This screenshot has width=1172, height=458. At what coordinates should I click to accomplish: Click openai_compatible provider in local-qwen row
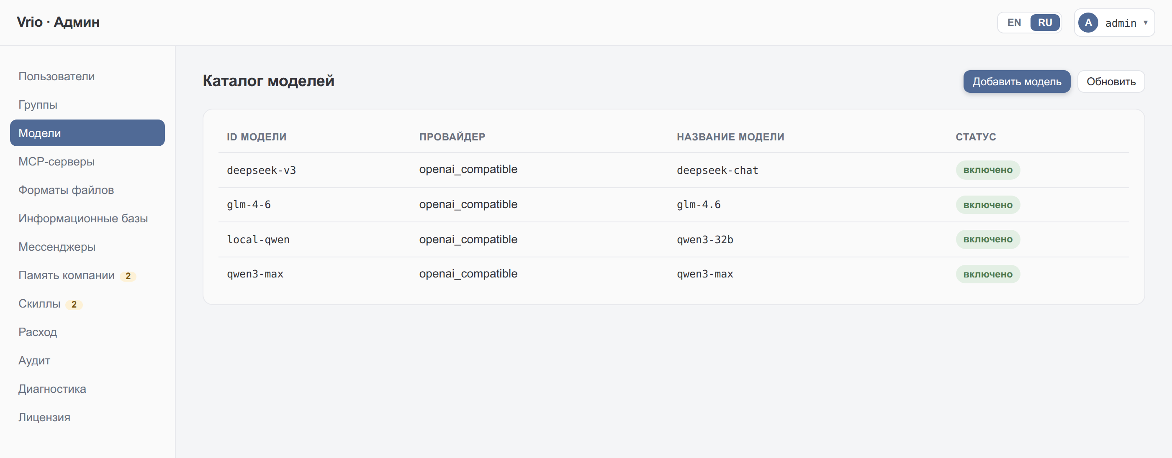coord(468,239)
